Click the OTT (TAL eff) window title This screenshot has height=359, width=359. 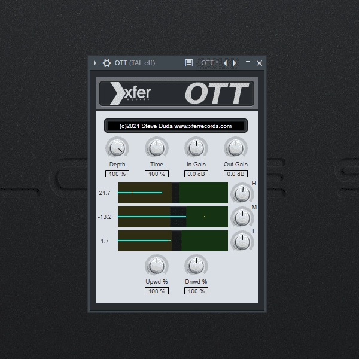135,63
